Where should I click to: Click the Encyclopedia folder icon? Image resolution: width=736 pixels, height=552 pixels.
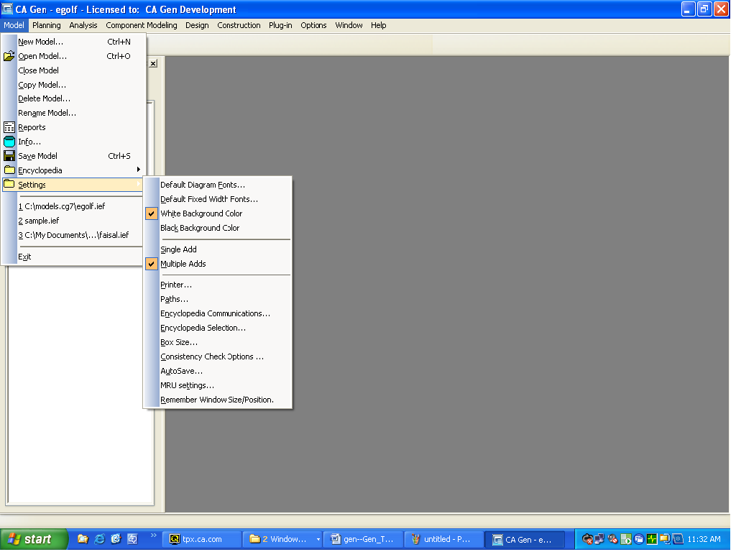[x=9, y=170]
